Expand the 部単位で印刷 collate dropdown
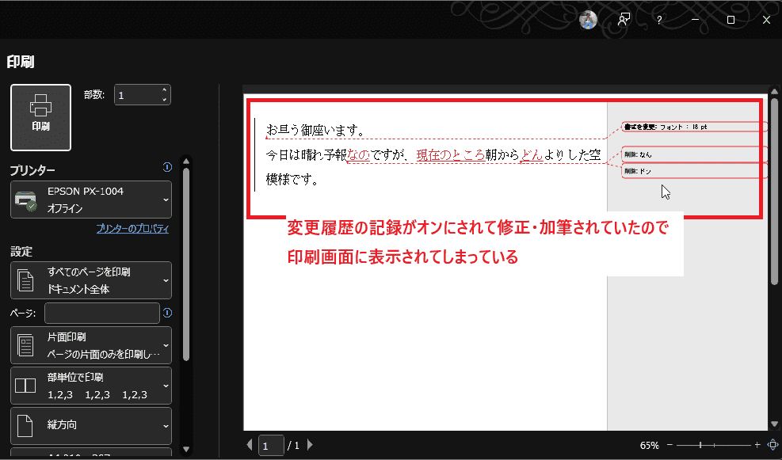This screenshot has height=460, width=782. pos(91,386)
